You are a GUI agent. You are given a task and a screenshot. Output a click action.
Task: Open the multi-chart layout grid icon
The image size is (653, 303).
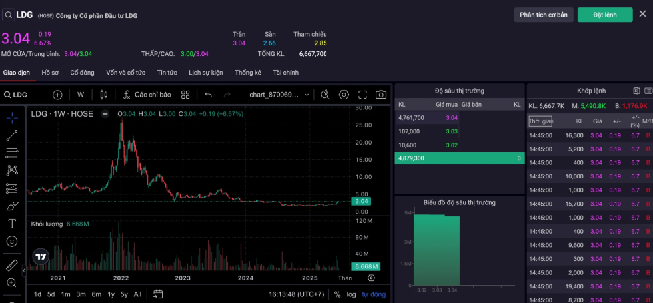click(x=185, y=95)
